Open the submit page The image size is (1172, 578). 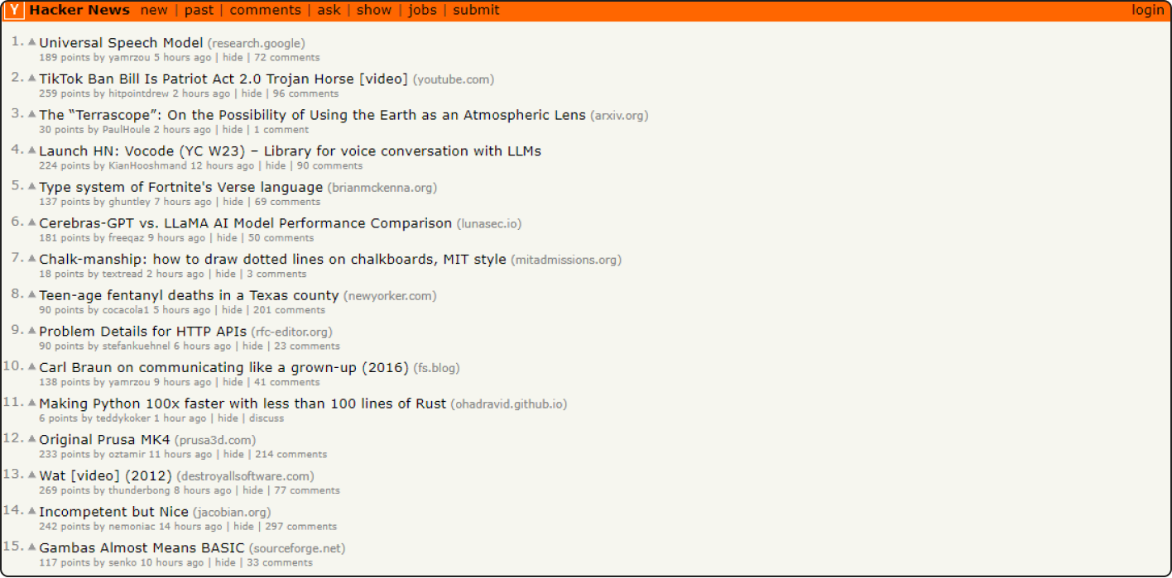pos(476,10)
